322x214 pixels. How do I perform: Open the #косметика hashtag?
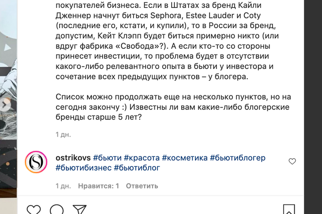tap(185, 158)
